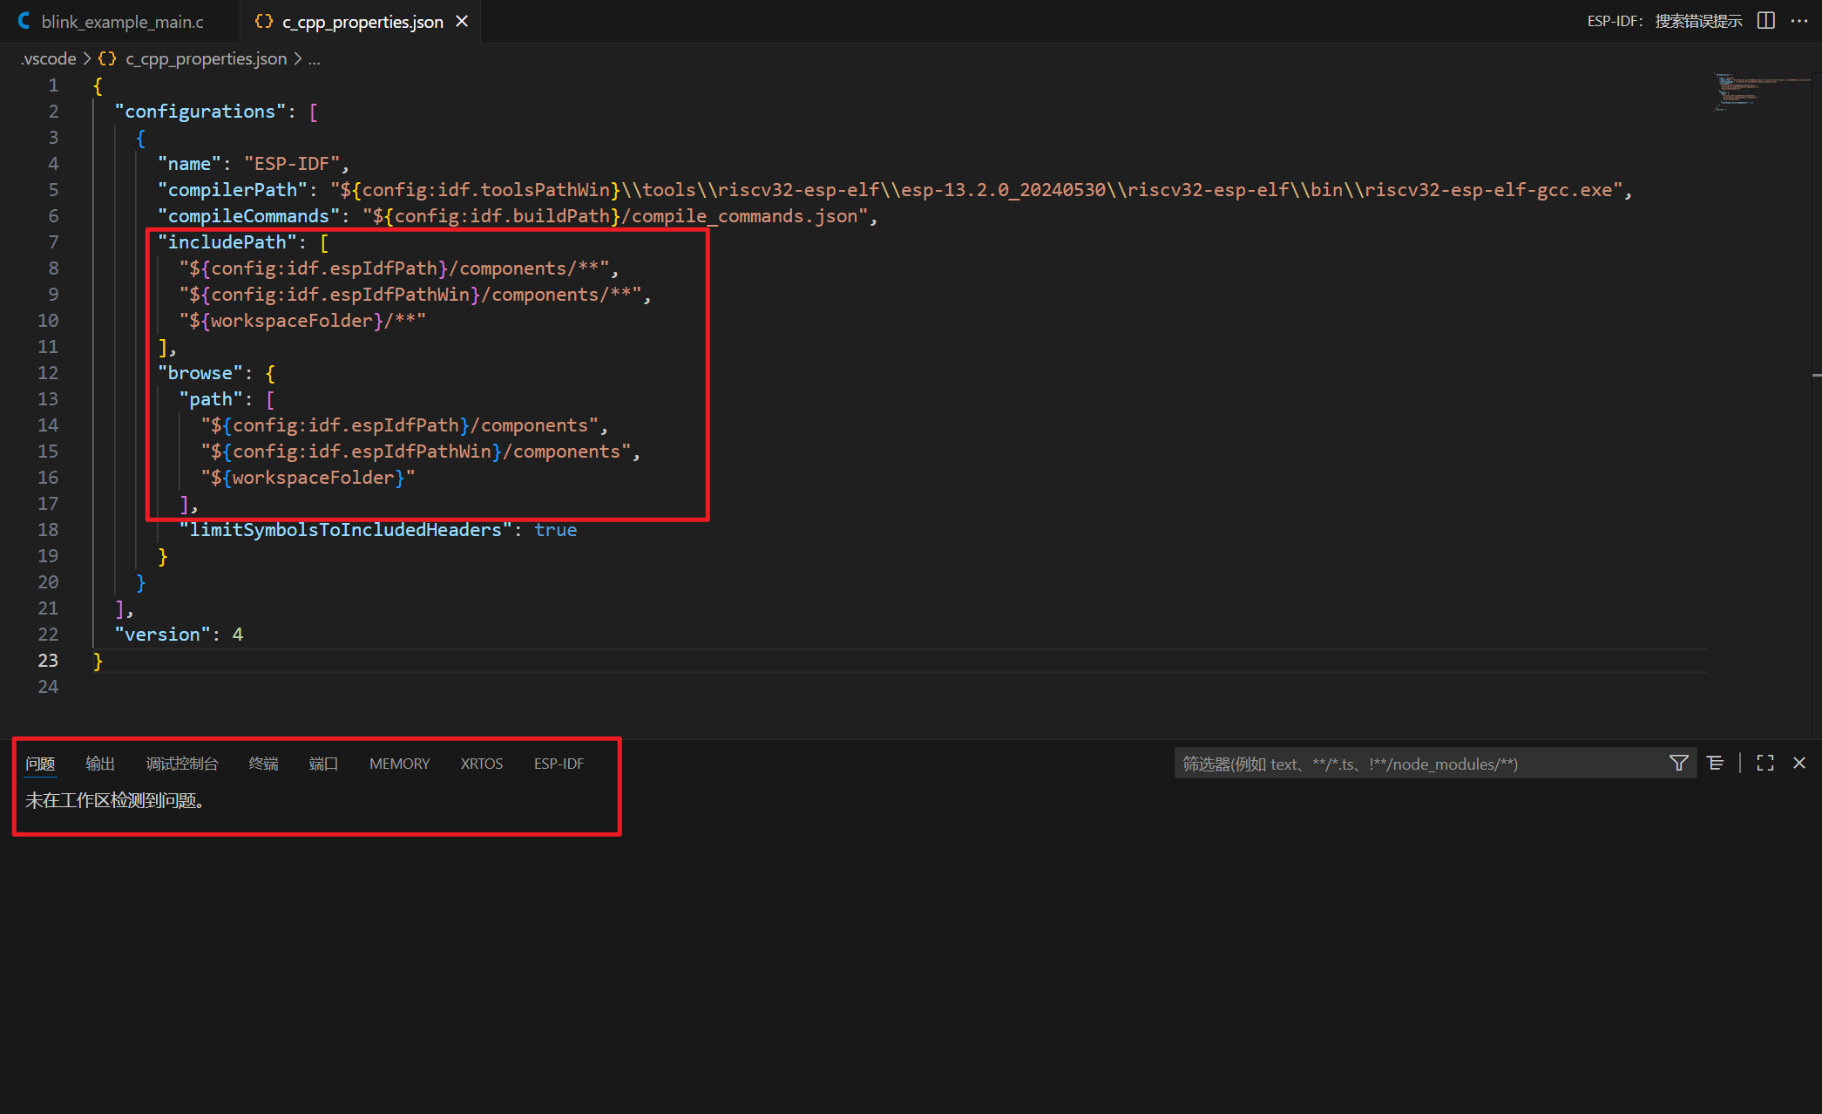Click the filter funnel icon
Image resolution: width=1822 pixels, height=1114 pixels.
coord(1678,764)
